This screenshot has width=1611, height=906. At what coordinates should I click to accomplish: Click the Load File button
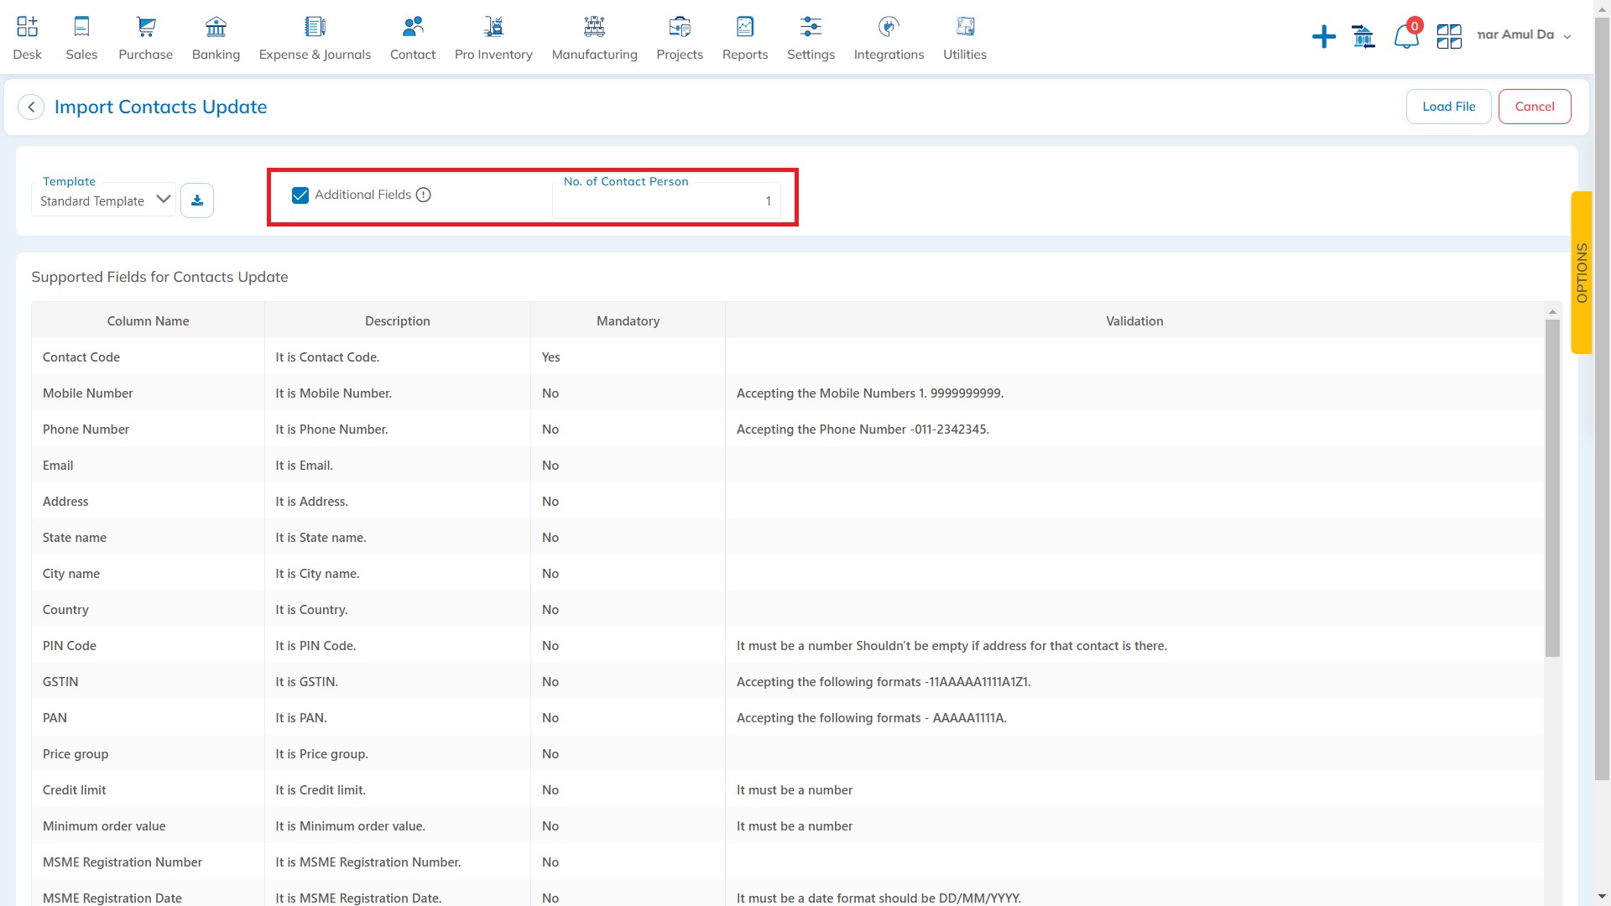(1448, 107)
